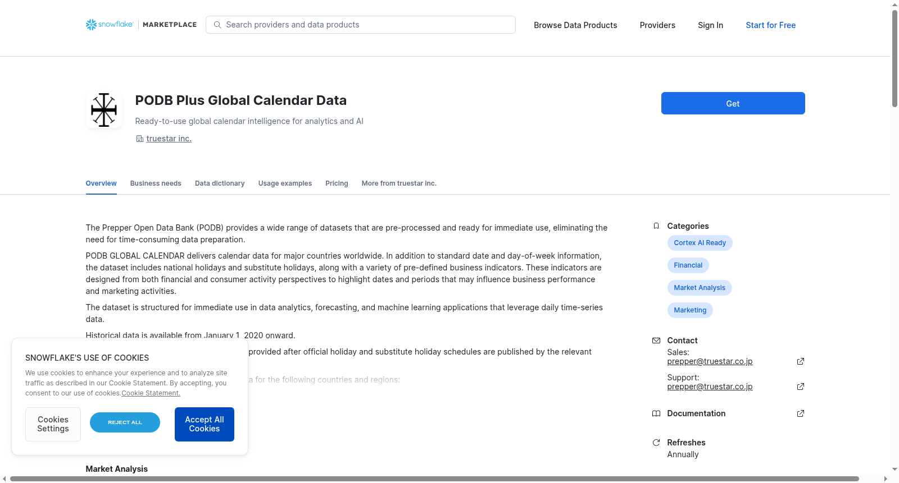Select the Marketing category tag
This screenshot has width=899, height=483.
[690, 310]
